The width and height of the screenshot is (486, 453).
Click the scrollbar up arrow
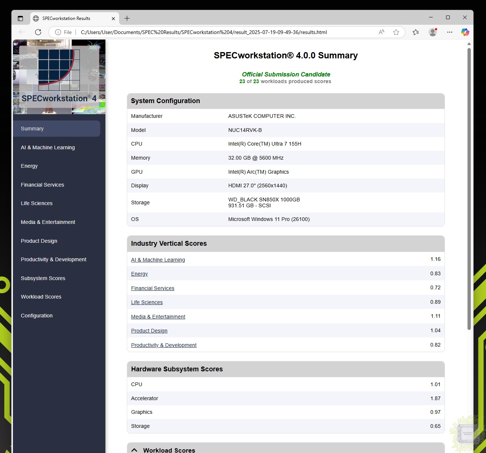(469, 44)
